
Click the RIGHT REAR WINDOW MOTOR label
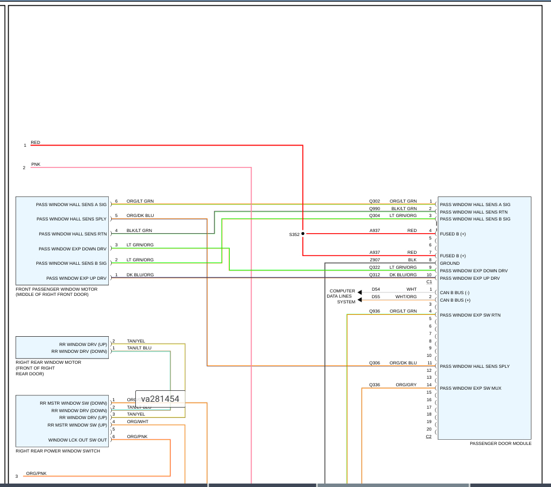pyautogui.click(x=48, y=368)
